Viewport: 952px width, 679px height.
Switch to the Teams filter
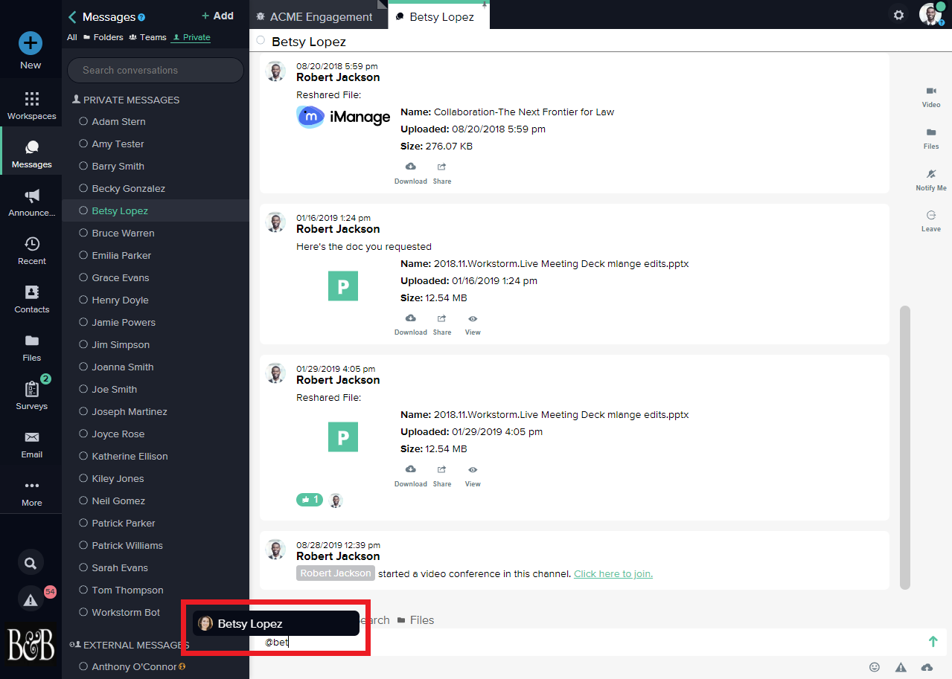(x=147, y=37)
